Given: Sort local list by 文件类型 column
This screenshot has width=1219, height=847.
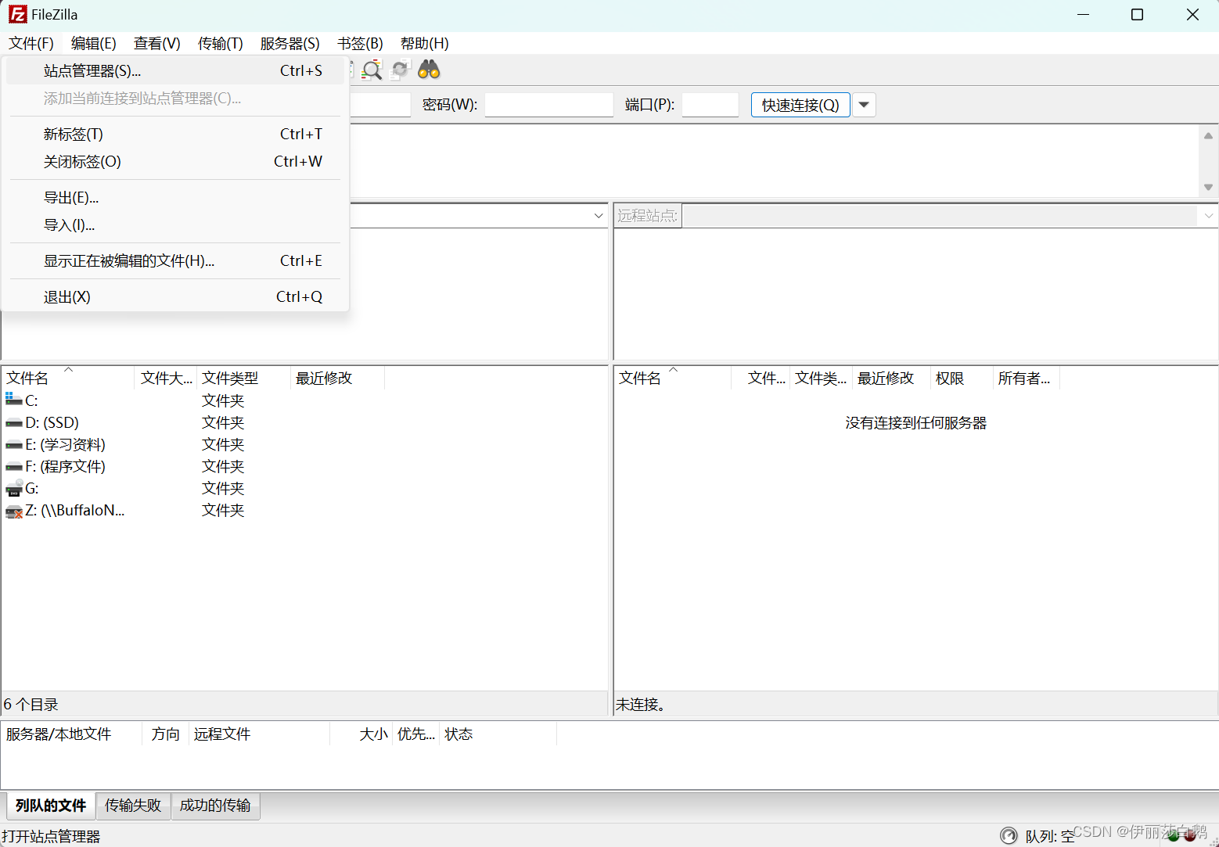Looking at the screenshot, I should pos(243,378).
